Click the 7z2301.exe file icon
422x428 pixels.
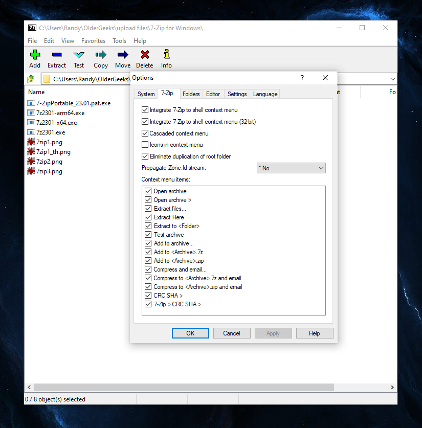tap(31, 132)
